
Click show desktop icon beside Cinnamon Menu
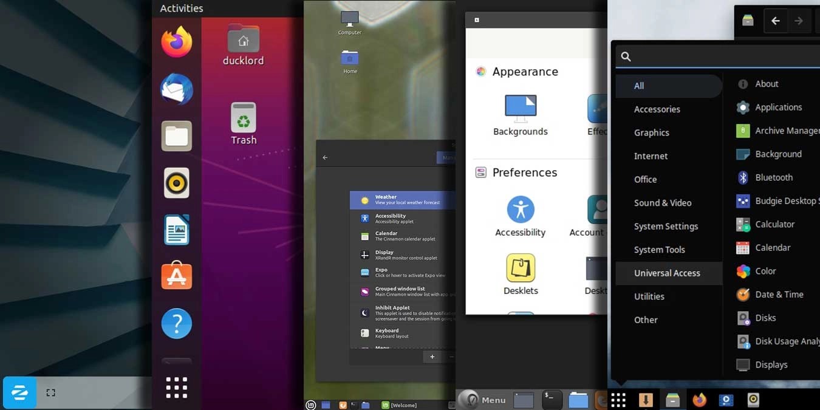click(x=524, y=400)
